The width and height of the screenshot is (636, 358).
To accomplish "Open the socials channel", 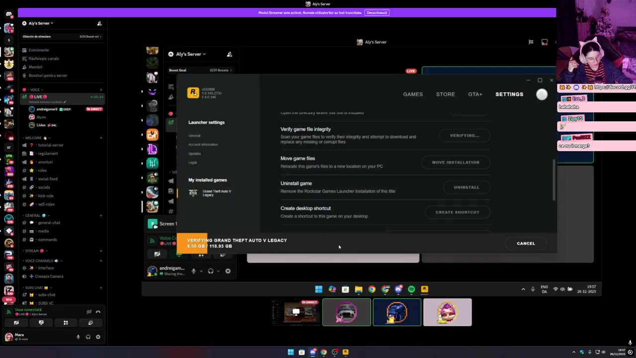I will 62,187.
